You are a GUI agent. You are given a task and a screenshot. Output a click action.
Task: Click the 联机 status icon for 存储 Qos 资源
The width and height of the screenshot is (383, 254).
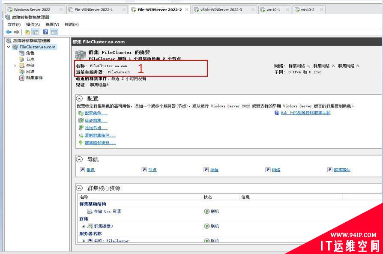(x=206, y=211)
